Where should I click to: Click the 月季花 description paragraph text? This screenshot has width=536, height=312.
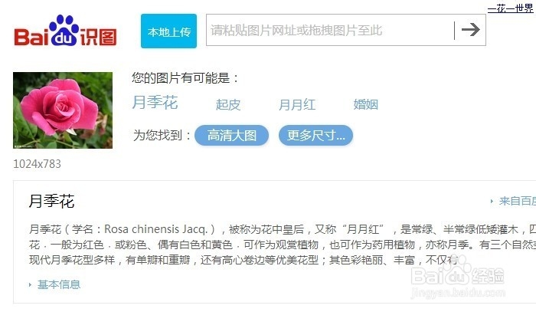coord(283,245)
